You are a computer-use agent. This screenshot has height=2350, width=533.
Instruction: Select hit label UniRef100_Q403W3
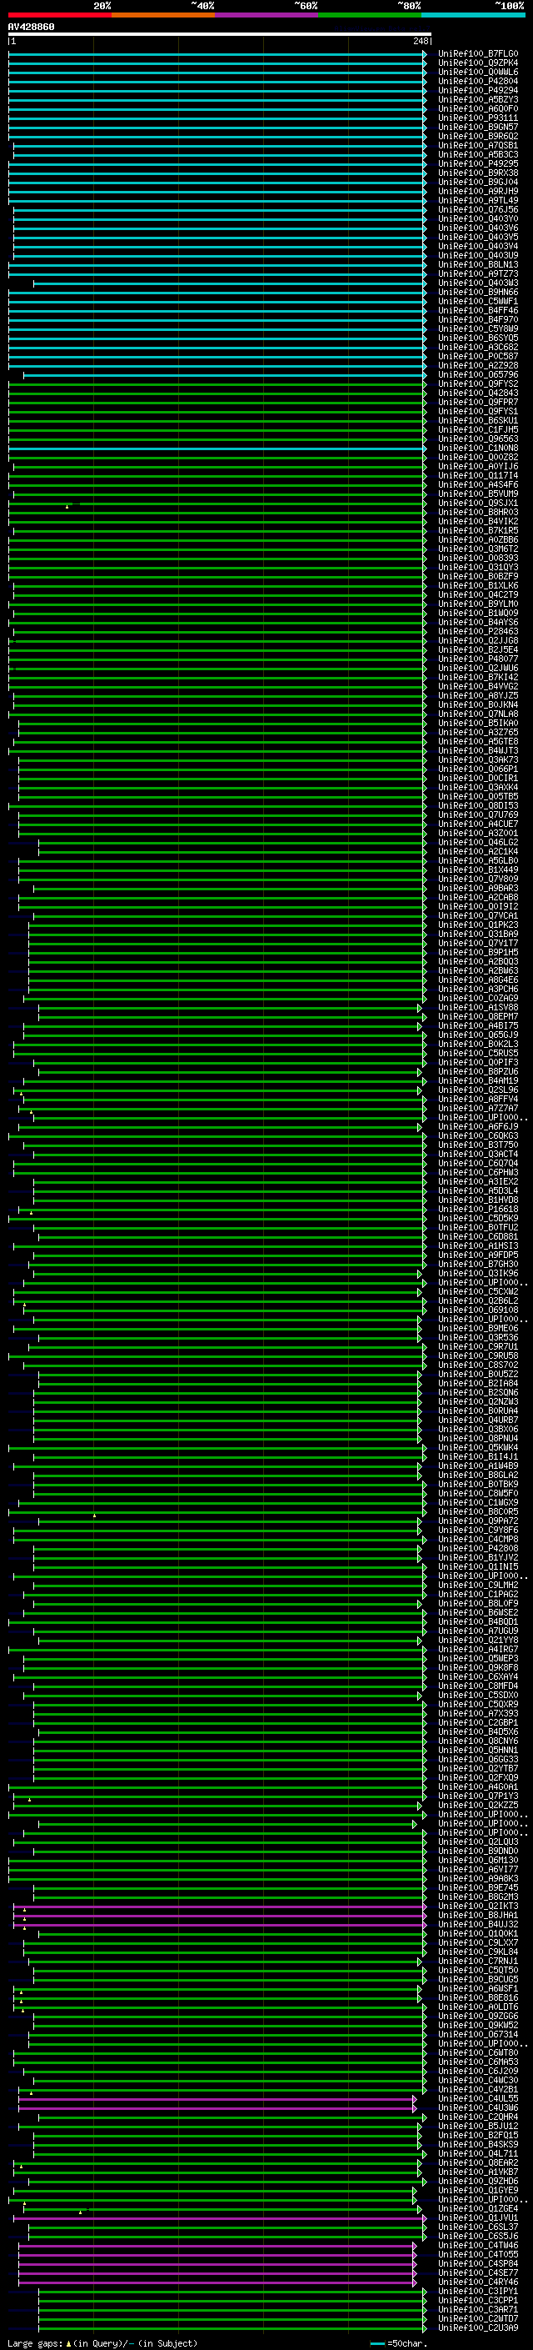click(478, 283)
